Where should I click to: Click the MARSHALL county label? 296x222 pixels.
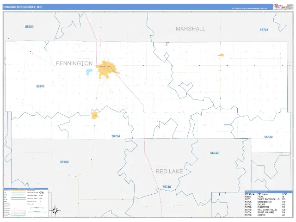[x=191, y=29]
